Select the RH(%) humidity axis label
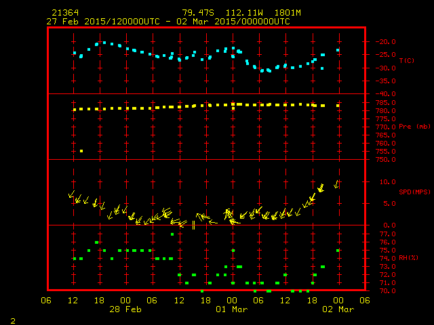The image size is (434, 325). (409, 257)
